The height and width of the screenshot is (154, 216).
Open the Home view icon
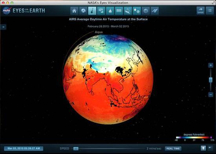74,11
